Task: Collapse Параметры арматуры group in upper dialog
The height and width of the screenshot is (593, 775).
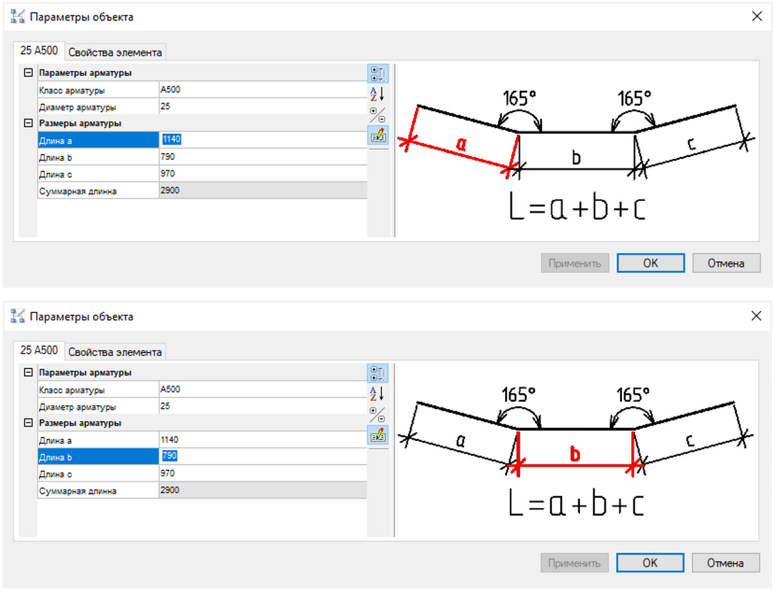Action: coord(28,72)
